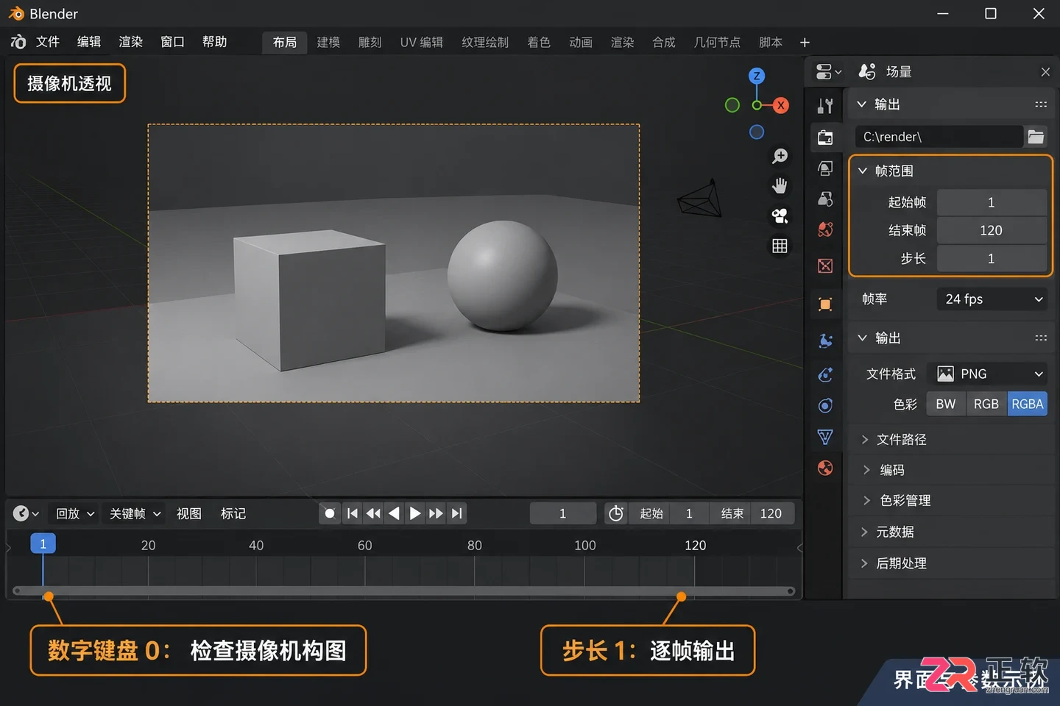
Task: Activate the pan view hand icon
Action: 780,185
